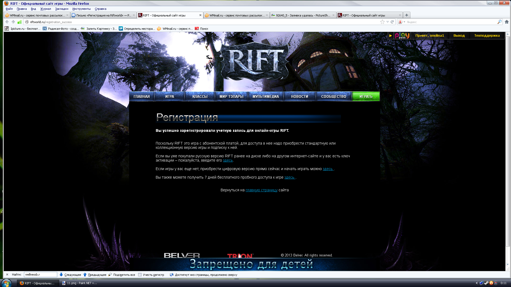Open Техподдержка support link
Image resolution: width=511 pixels, height=287 pixels.
487,35
